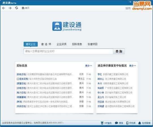The image size is (153, 127).
Task: Open 手机版 in the status bar
Action: click(131, 123)
